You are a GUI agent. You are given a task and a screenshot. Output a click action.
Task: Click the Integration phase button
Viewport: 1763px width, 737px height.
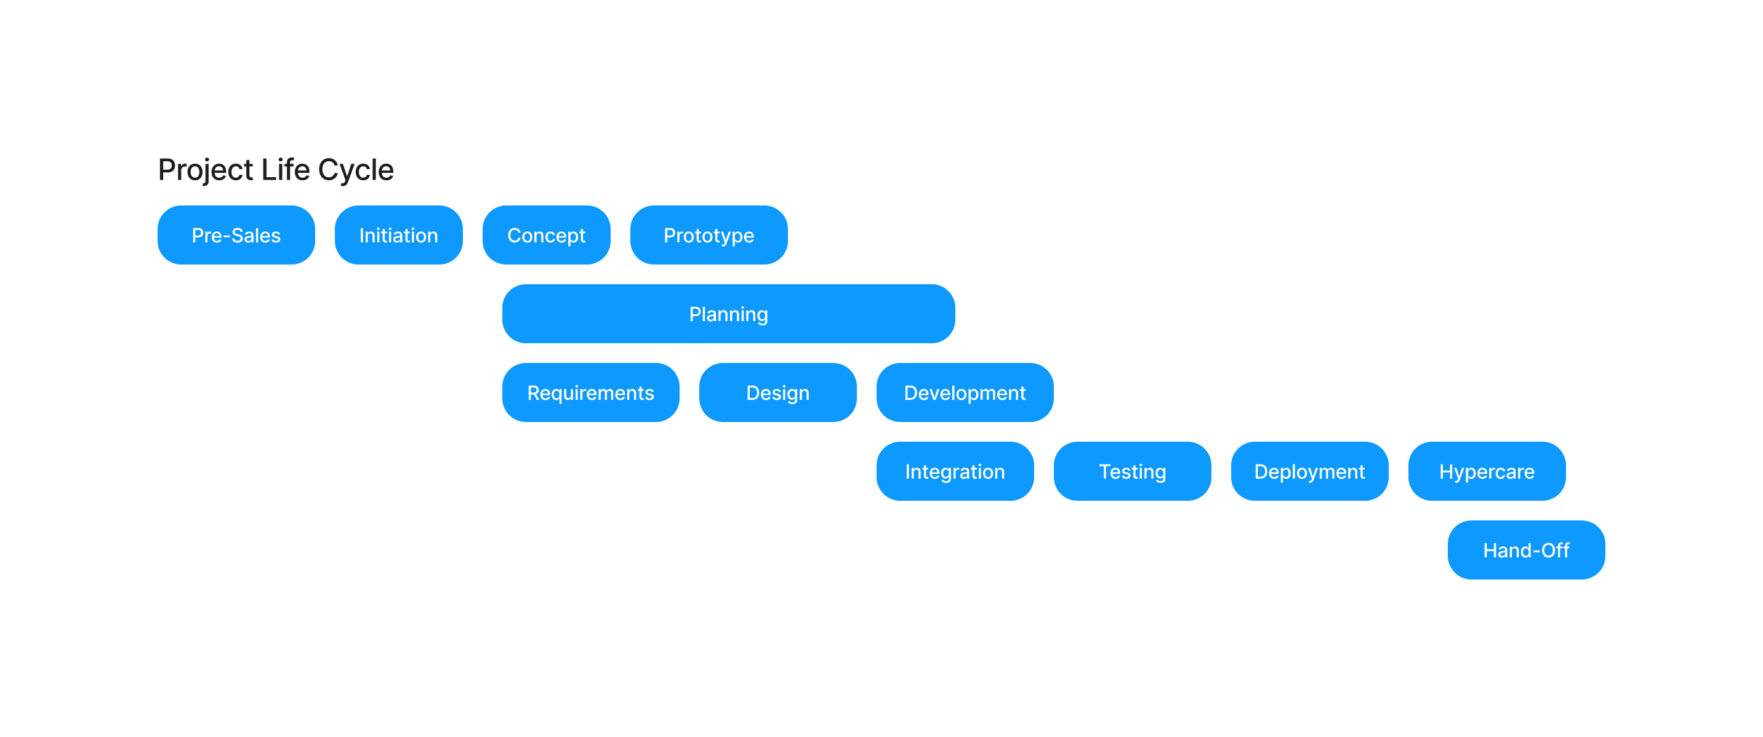click(x=955, y=471)
